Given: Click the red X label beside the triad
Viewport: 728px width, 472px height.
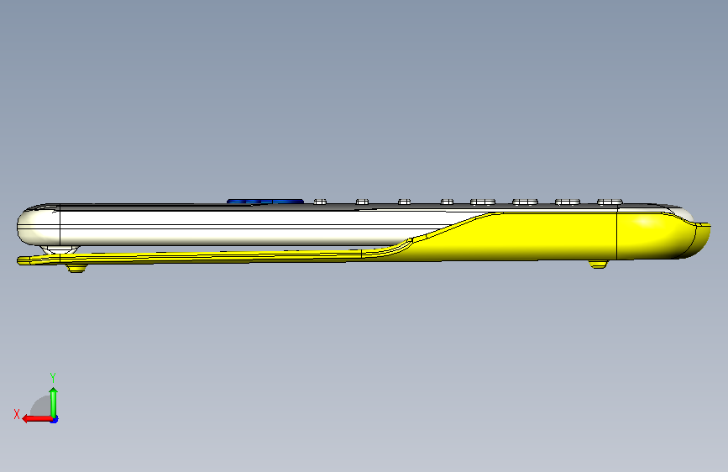Looking at the screenshot, I should (x=17, y=414).
